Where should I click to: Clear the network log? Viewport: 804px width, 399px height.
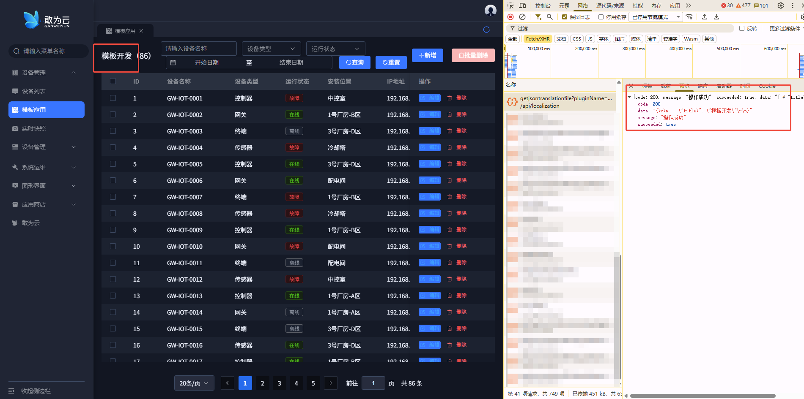coord(522,17)
